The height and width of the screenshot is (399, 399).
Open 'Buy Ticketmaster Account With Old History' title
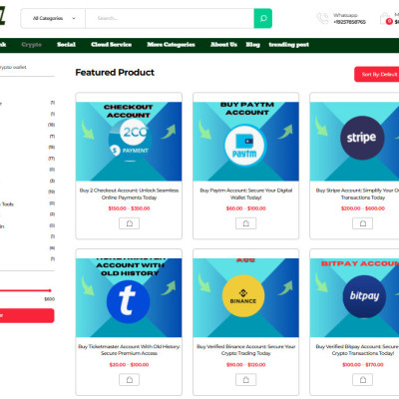pos(129,350)
